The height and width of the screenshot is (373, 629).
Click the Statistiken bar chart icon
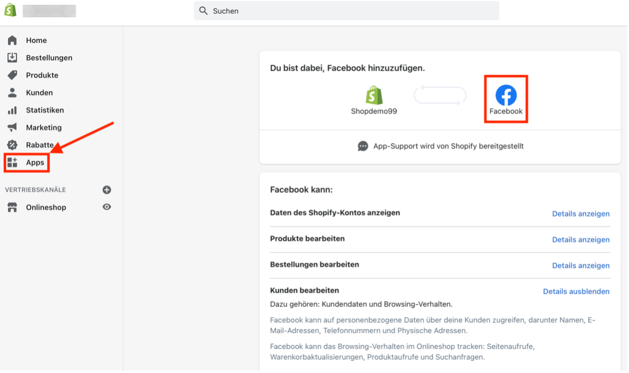[12, 110]
